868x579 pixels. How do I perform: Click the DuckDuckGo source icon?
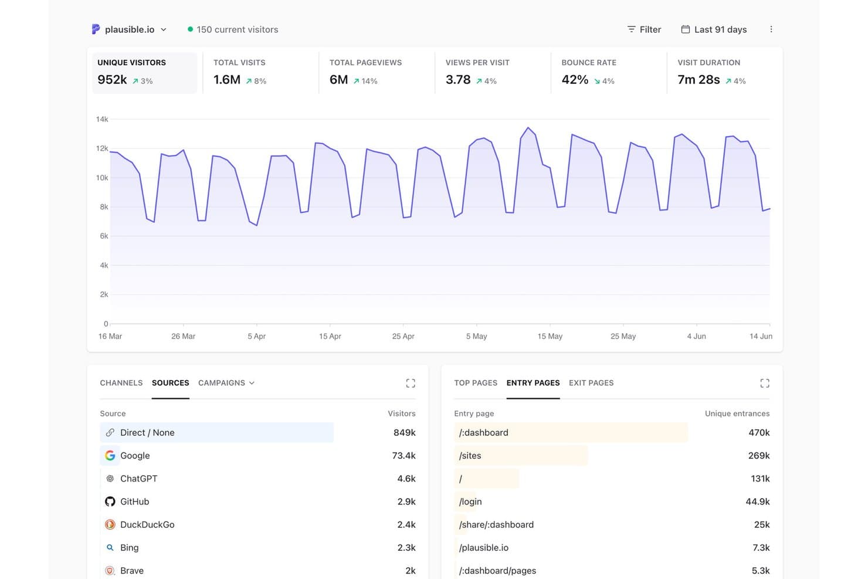click(110, 524)
